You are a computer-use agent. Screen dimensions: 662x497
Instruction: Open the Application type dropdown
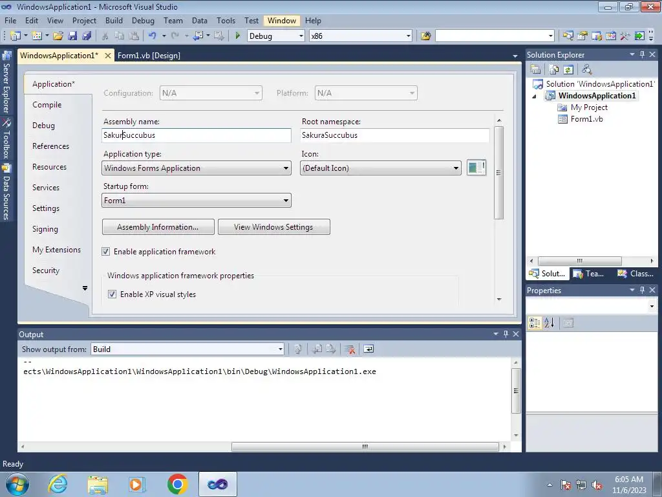pyautogui.click(x=197, y=168)
